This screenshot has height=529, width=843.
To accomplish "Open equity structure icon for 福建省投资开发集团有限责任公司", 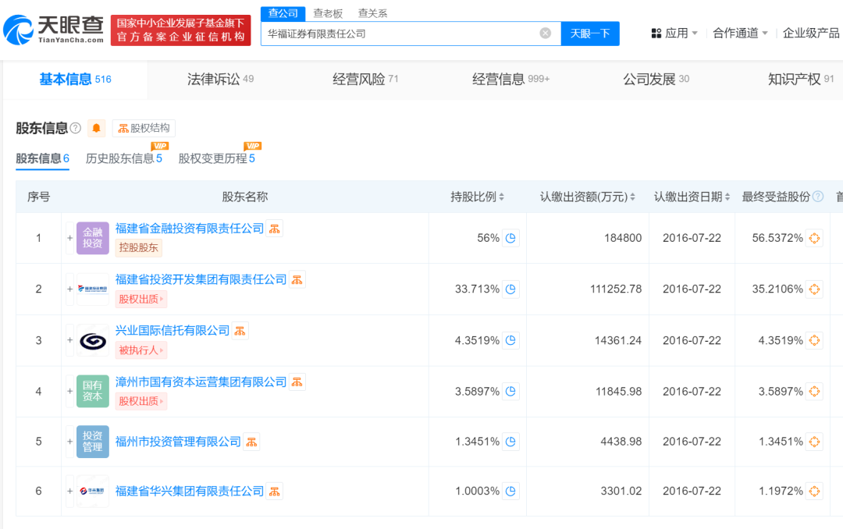I will 297,279.
